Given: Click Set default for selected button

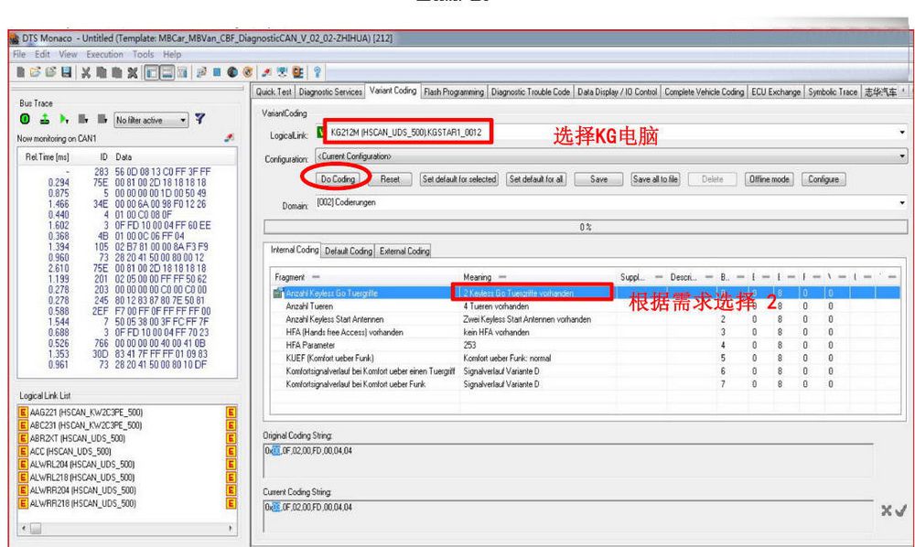Looking at the screenshot, I should (x=459, y=179).
